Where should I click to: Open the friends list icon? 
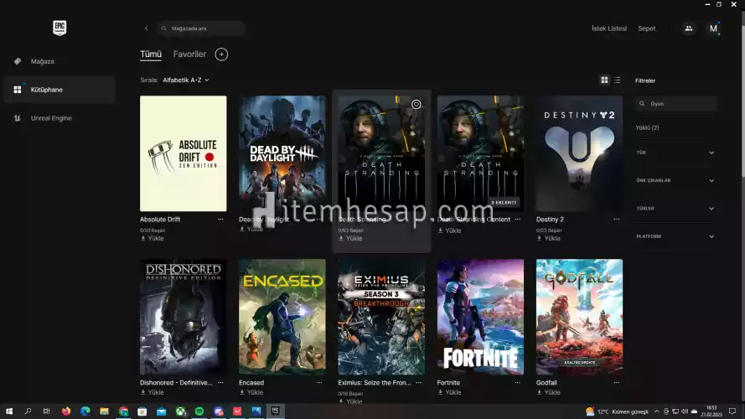688,28
